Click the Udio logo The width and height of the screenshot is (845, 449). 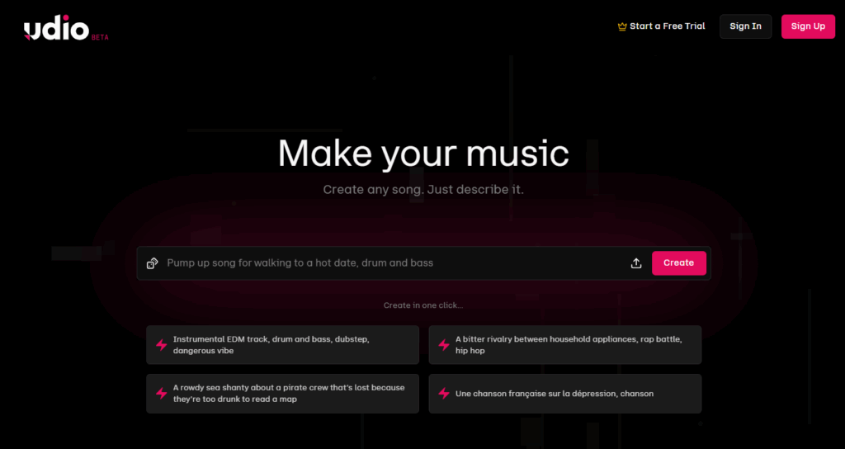(x=56, y=30)
